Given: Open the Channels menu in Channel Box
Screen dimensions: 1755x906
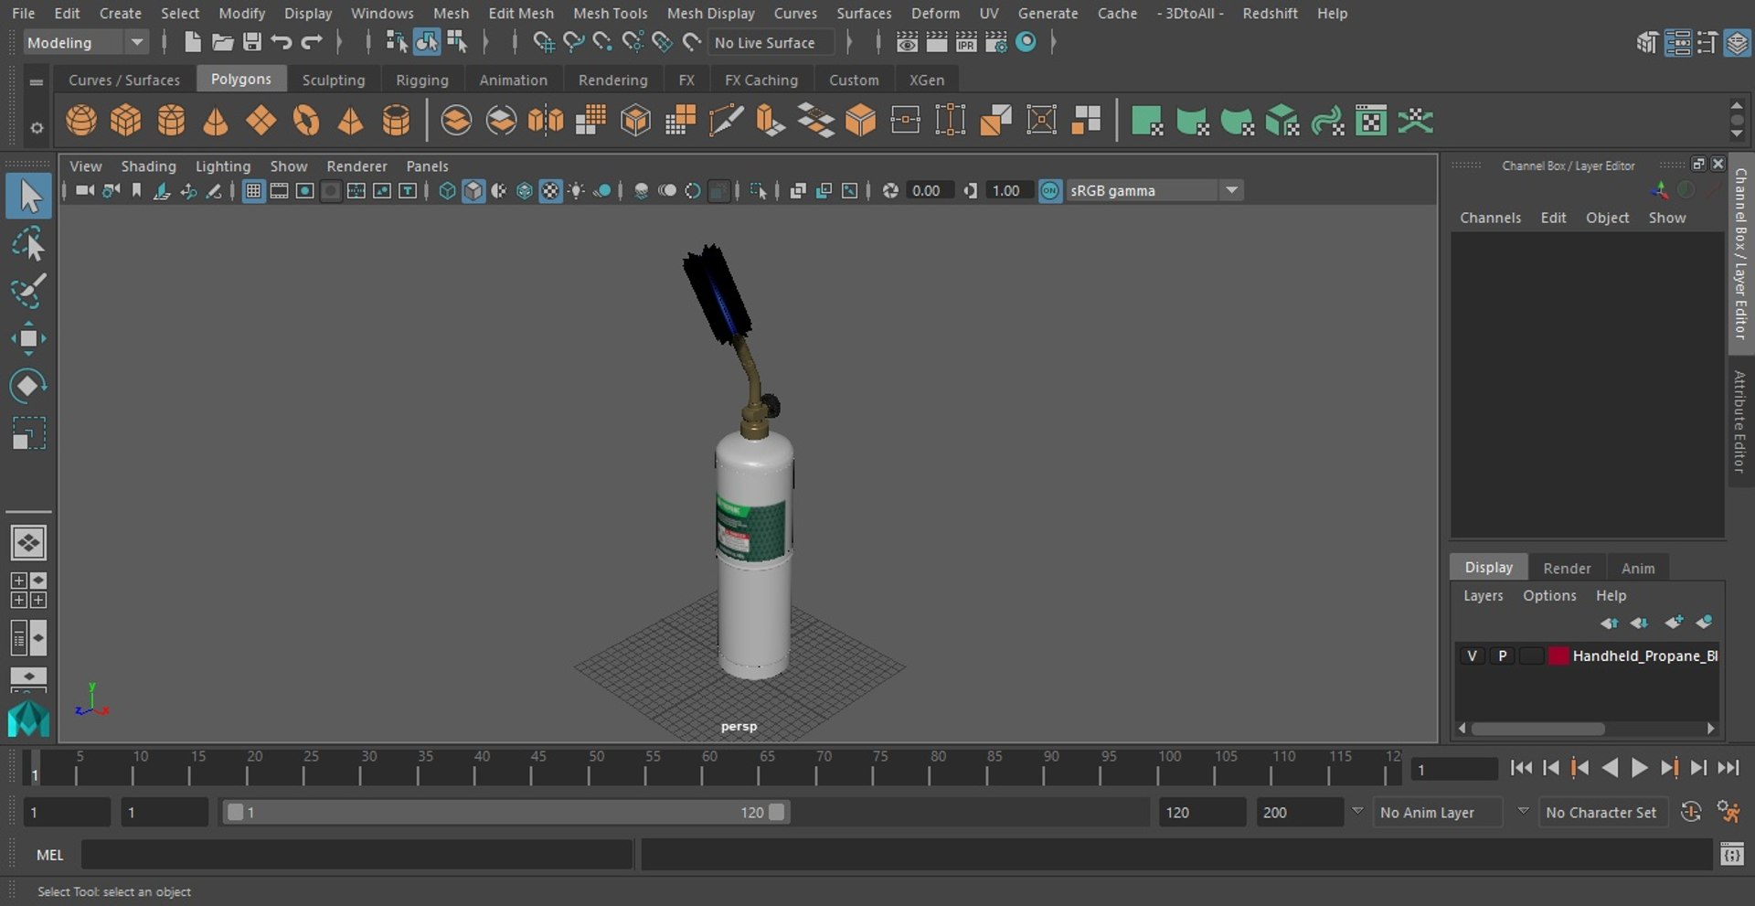Looking at the screenshot, I should point(1490,218).
